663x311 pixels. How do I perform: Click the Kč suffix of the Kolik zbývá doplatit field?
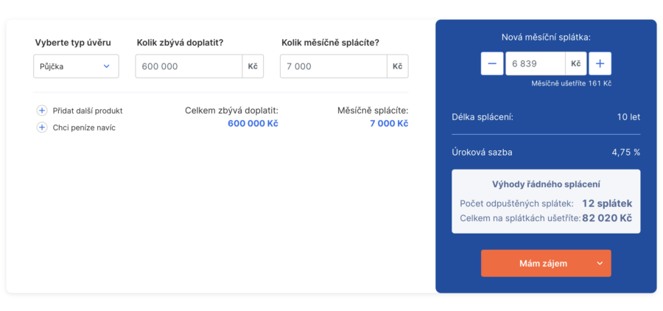pos(253,66)
